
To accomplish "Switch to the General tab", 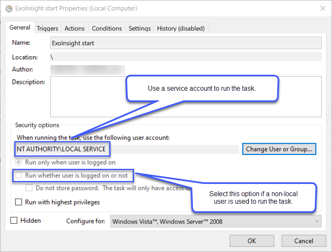I will coord(20,27).
